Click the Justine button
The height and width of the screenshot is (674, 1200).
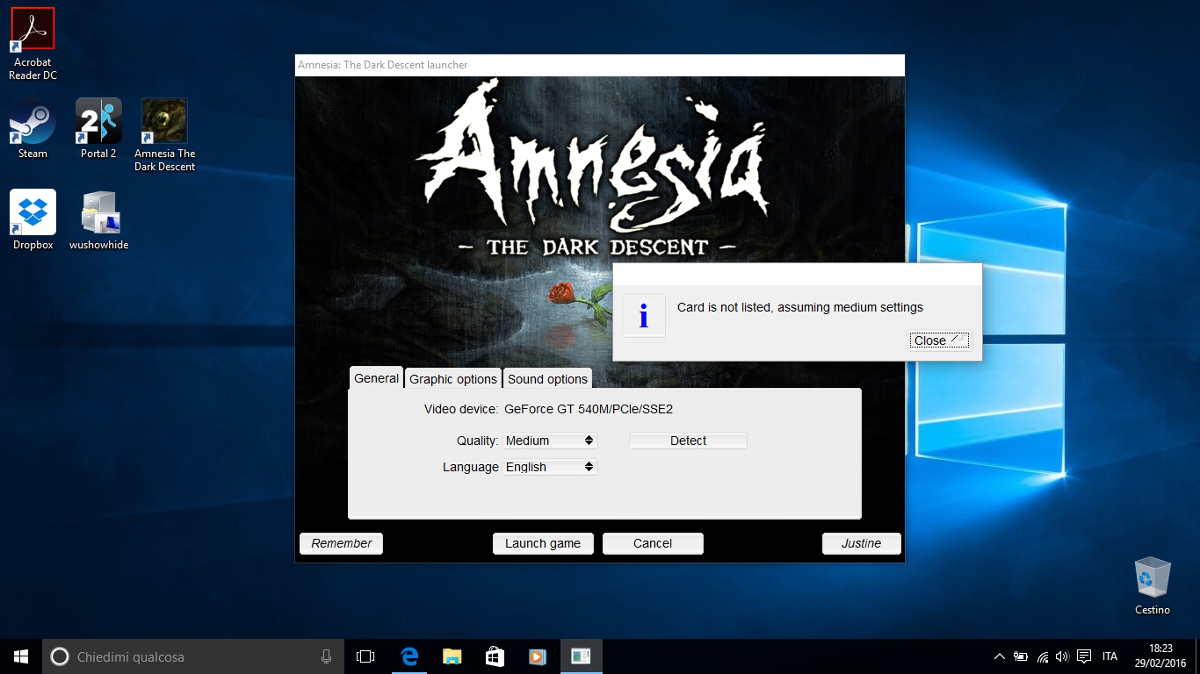pos(861,543)
